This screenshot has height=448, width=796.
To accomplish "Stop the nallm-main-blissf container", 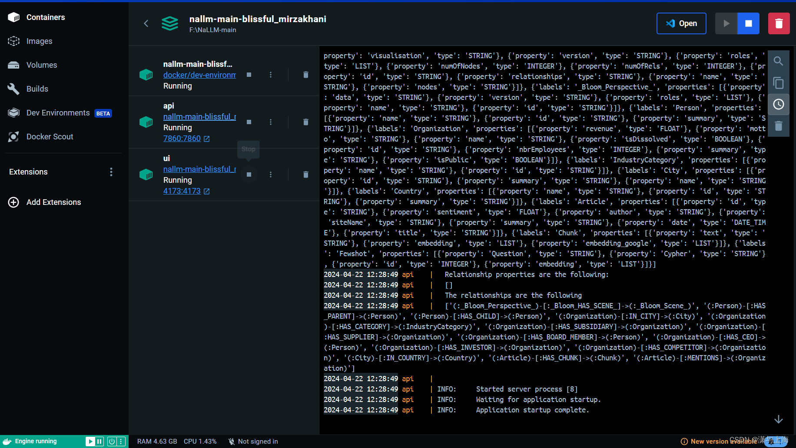I will [249, 75].
